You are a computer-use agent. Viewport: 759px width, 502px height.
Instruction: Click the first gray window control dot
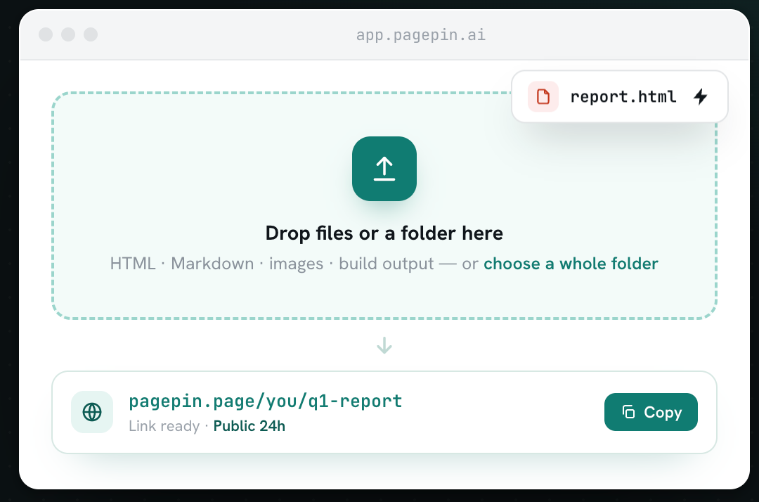[x=46, y=34]
